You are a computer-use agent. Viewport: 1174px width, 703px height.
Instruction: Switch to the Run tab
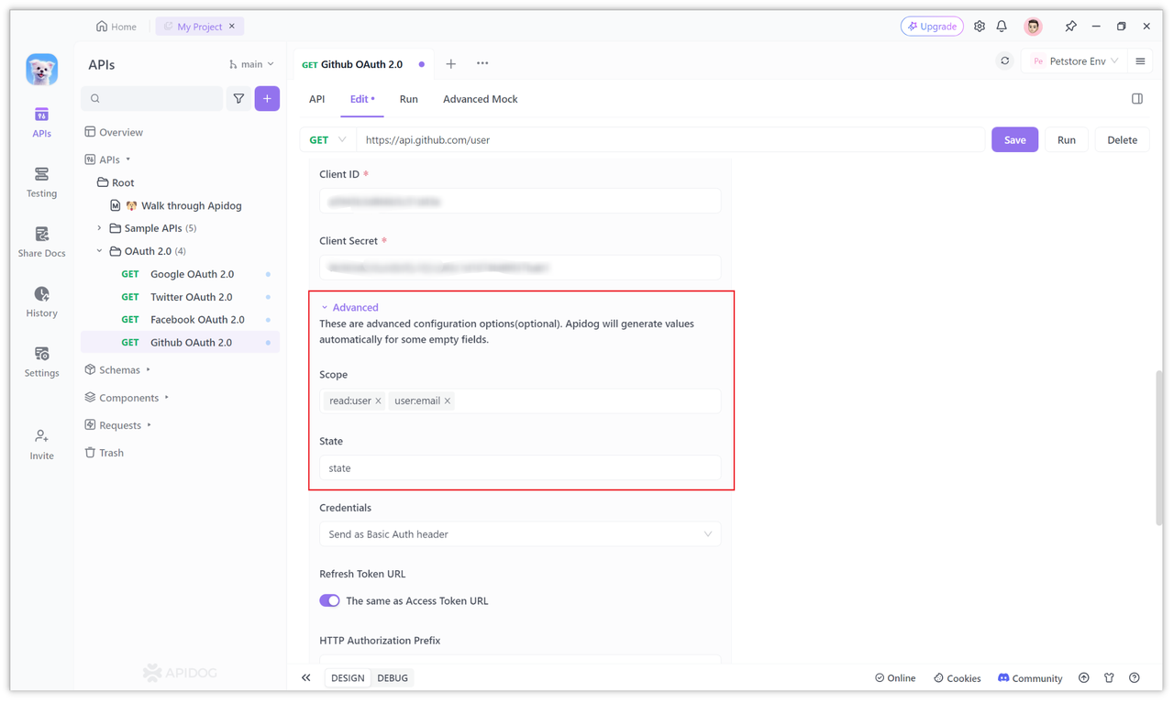[408, 99]
